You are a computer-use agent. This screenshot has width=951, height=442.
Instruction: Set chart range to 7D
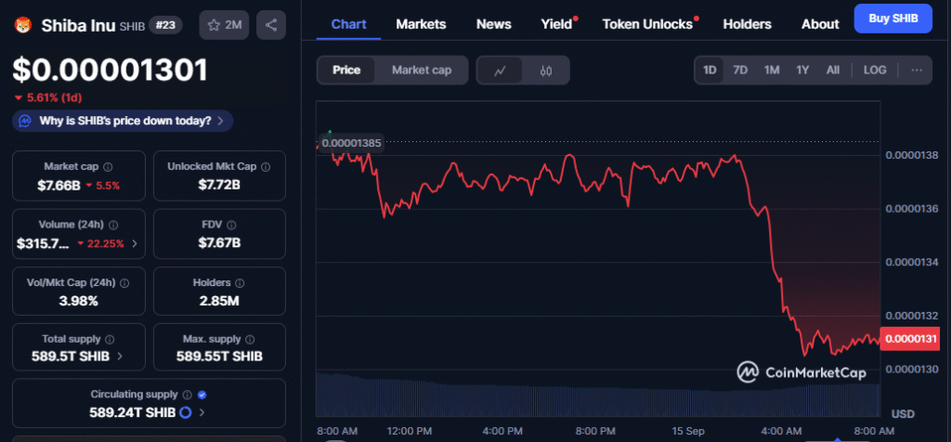740,70
